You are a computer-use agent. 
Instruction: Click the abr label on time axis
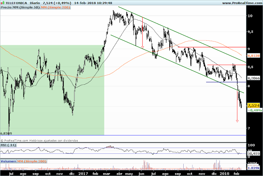pyautogui.click(x=119, y=174)
